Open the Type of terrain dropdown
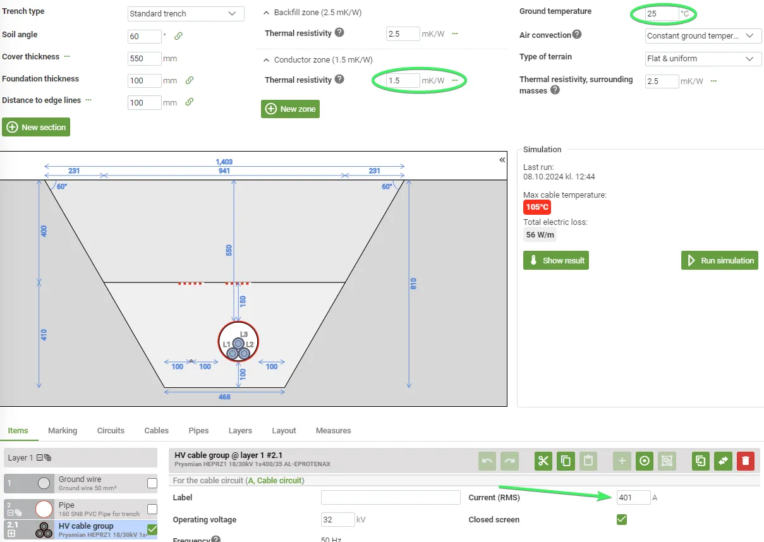Viewport: 764px width, 542px height. 703,59
